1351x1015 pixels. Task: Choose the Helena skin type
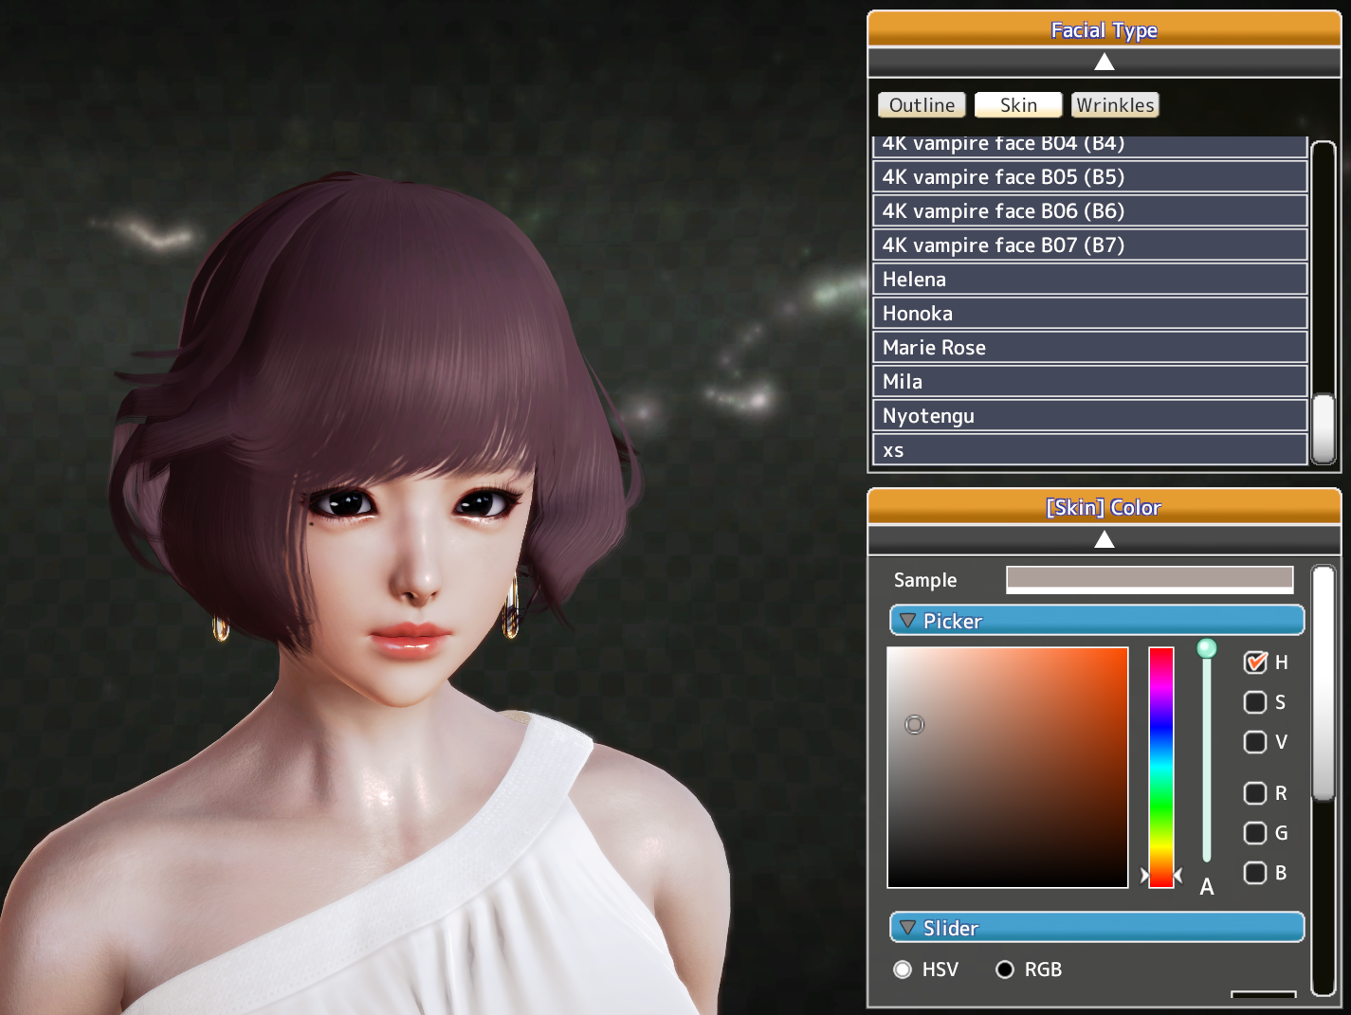[x=1089, y=280]
